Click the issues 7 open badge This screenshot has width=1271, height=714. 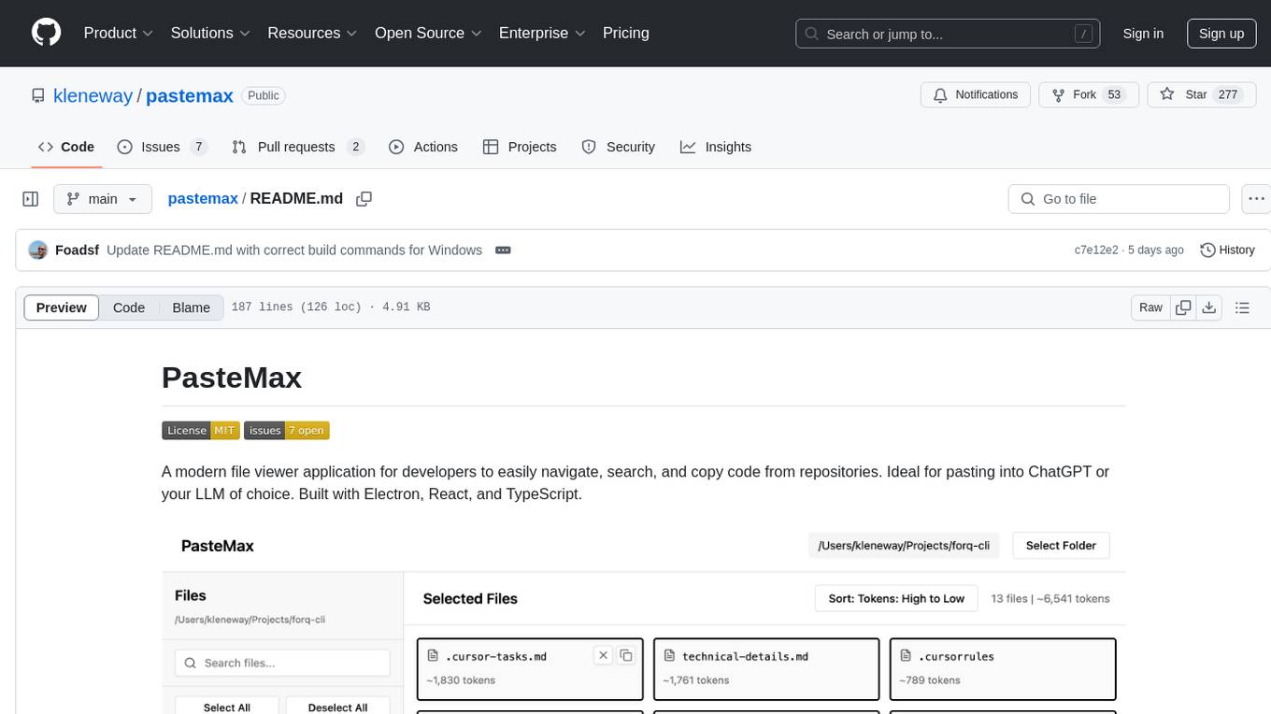[287, 430]
